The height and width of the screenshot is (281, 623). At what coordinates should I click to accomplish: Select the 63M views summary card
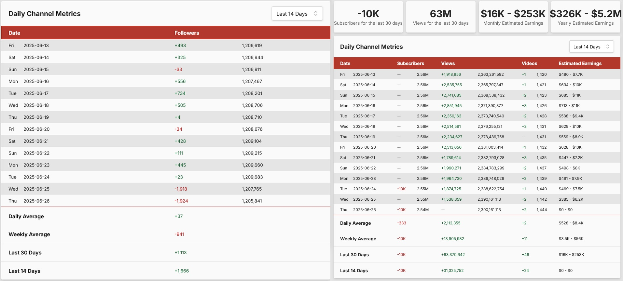click(441, 17)
